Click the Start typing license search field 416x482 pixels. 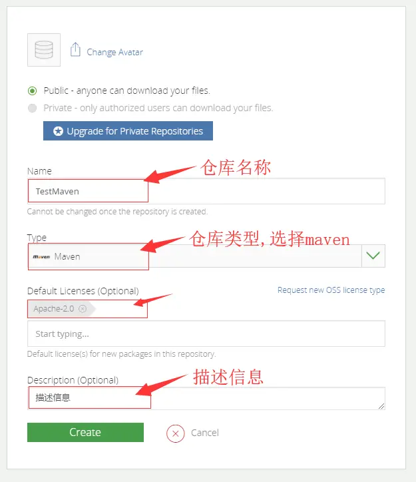coord(206,334)
